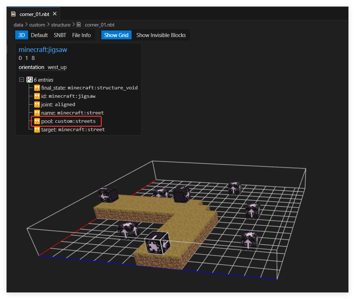Click the minecraft:jigsaw block title link
This screenshot has height=299, width=355.
click(x=43, y=49)
